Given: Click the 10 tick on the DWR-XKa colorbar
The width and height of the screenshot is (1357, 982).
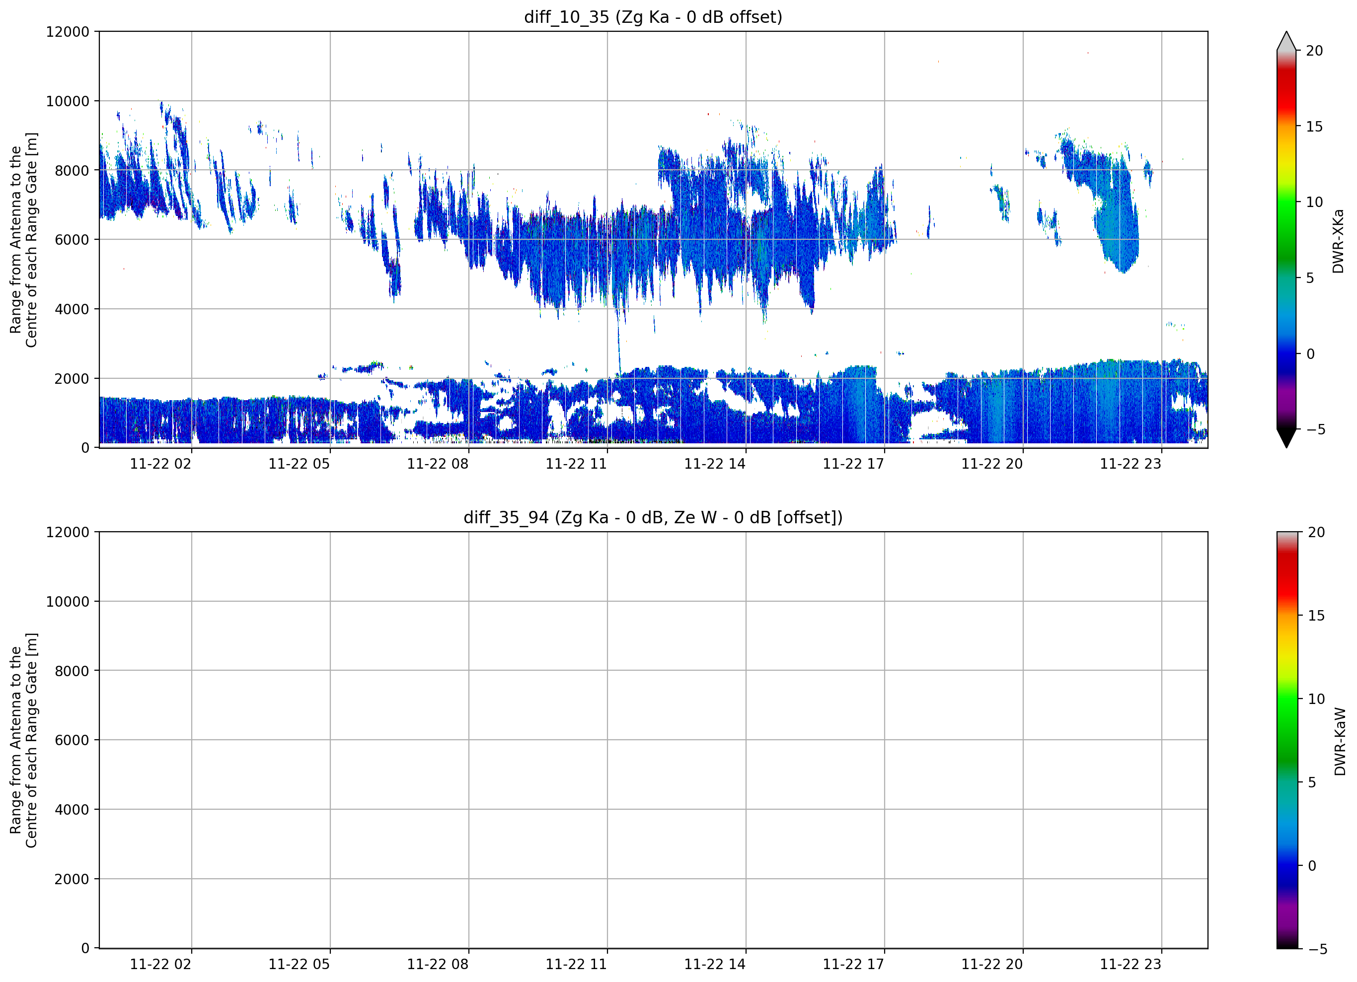Looking at the screenshot, I should pos(1314,202).
